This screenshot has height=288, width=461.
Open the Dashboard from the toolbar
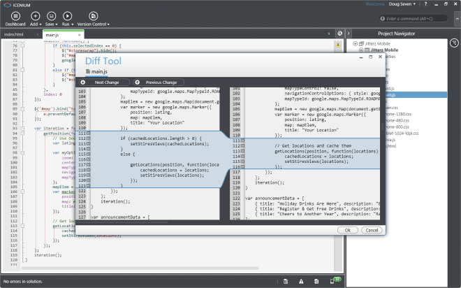(x=15, y=16)
